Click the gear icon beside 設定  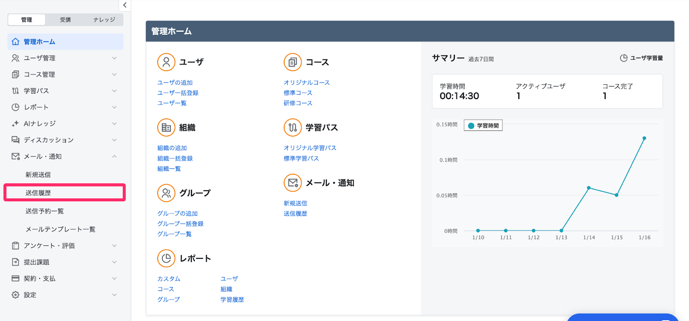point(16,295)
